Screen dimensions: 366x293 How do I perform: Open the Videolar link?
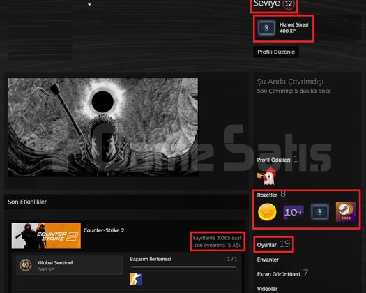[x=267, y=289]
